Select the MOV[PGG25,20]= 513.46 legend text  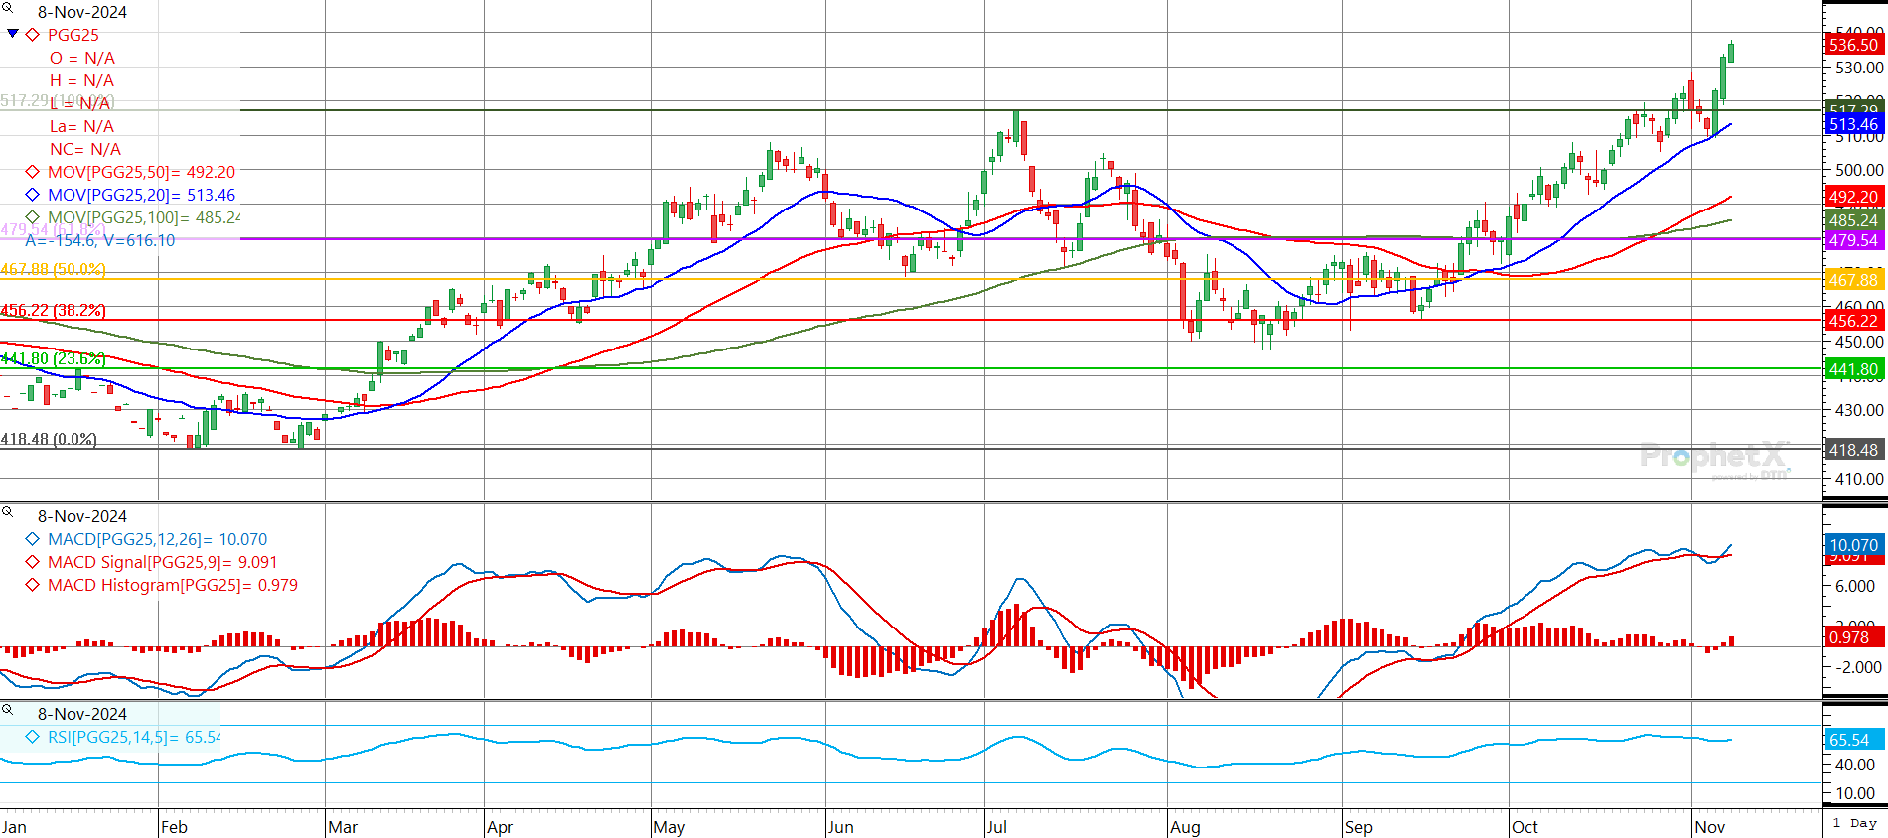142,195
